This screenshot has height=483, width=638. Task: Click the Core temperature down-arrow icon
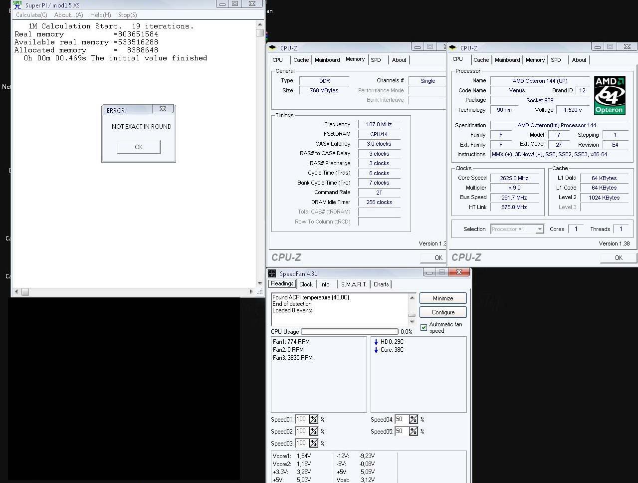pos(376,350)
